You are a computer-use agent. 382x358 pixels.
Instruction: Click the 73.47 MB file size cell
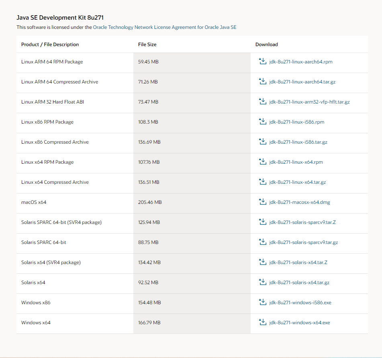point(192,103)
